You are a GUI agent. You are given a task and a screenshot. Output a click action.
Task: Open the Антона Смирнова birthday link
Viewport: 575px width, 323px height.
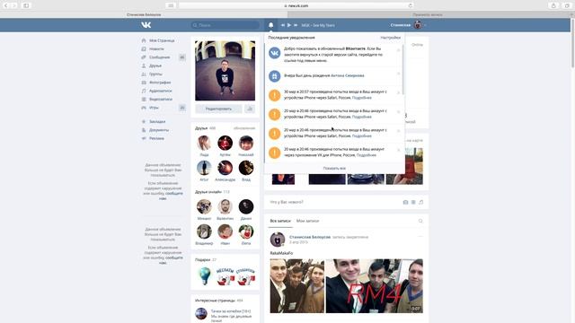pyautogui.click(x=348, y=75)
